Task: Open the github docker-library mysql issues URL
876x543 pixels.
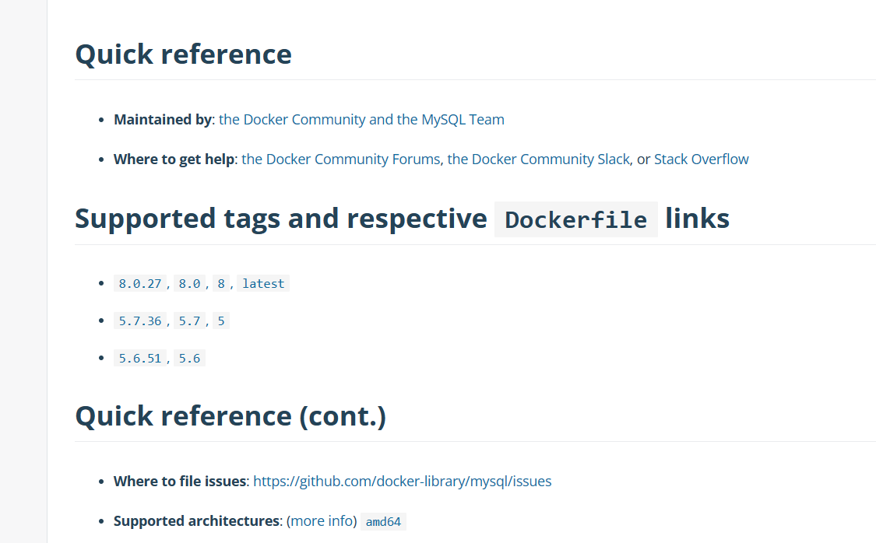Action: (x=403, y=481)
